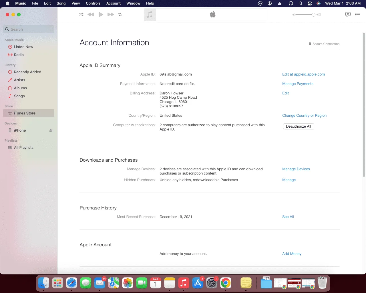Viewport: 366px width, 293px height.
Task: See All purchase history
Action: point(288,217)
